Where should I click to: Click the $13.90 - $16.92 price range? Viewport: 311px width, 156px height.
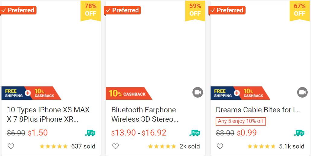pyautogui.click(x=139, y=133)
